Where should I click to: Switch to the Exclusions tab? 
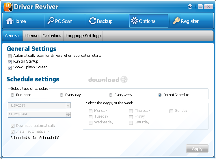pyautogui.click(x=52, y=36)
